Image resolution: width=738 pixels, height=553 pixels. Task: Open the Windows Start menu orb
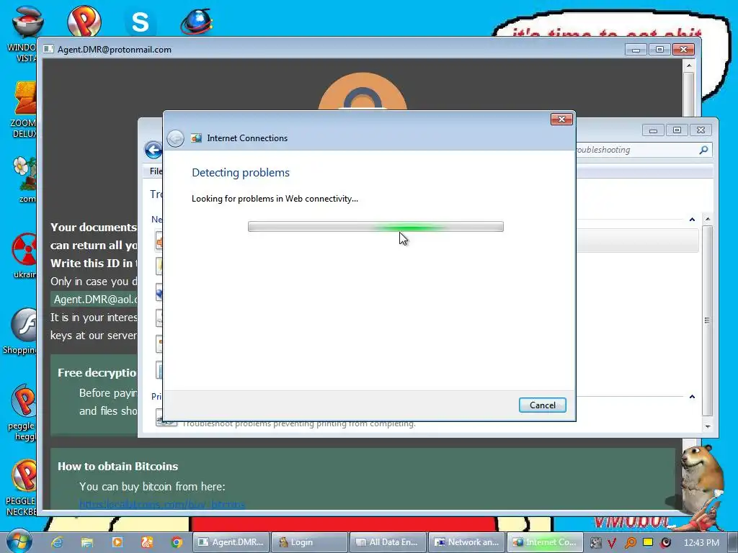[x=19, y=541]
